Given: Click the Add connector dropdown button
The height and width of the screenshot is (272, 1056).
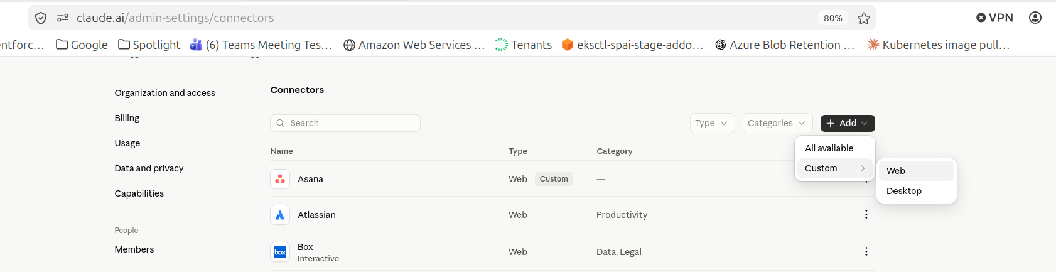Looking at the screenshot, I should (848, 123).
